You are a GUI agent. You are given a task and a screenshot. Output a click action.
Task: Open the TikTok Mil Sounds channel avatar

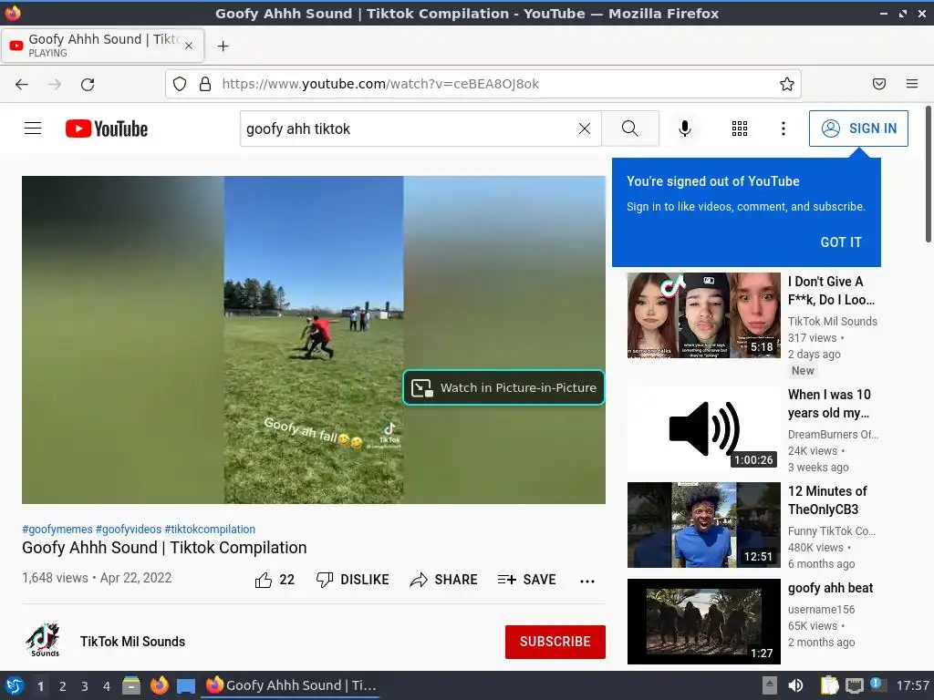[x=44, y=641]
